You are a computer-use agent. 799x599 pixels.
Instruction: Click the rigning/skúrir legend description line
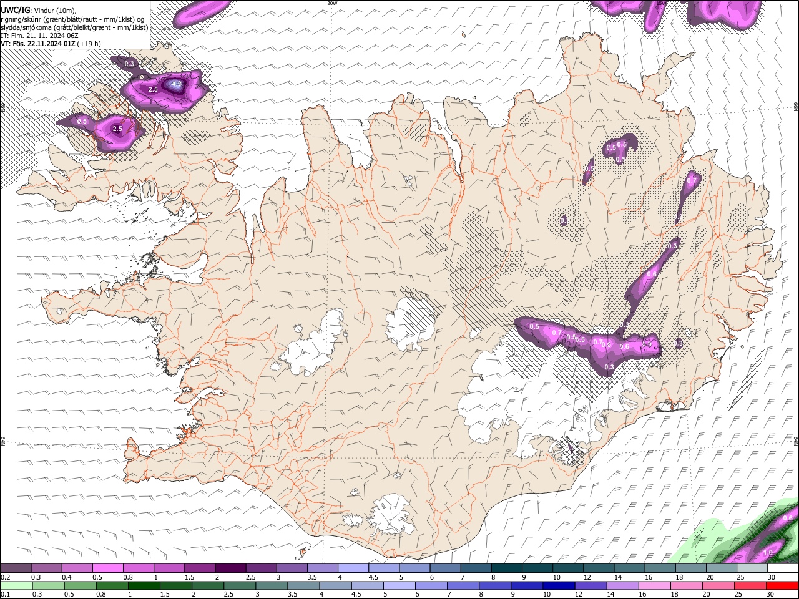click(x=73, y=19)
